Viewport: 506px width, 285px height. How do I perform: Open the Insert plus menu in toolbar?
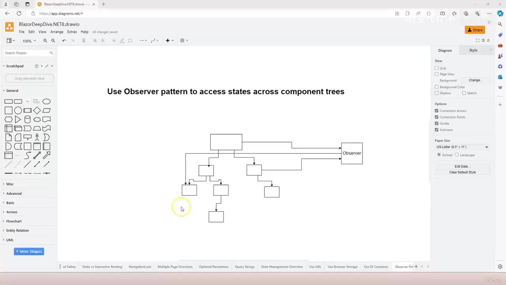pyautogui.click(x=169, y=41)
